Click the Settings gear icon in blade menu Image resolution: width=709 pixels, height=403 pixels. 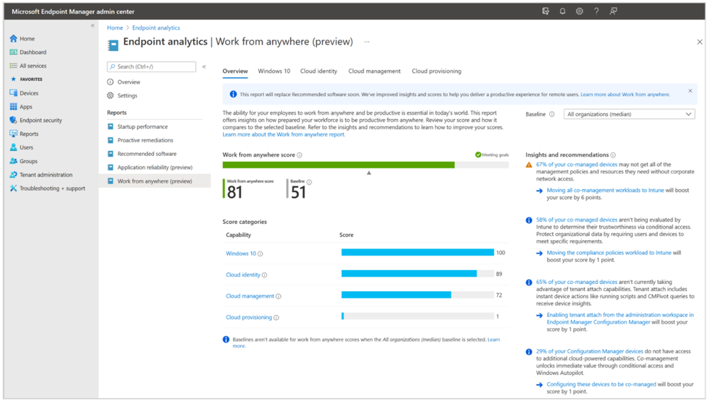point(110,96)
